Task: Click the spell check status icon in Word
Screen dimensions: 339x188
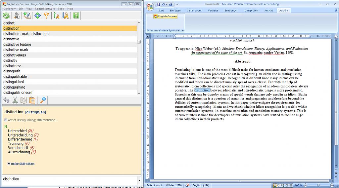Action: [x=187, y=185]
